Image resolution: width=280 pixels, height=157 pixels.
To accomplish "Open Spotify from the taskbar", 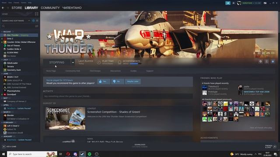I will pos(89,154).
